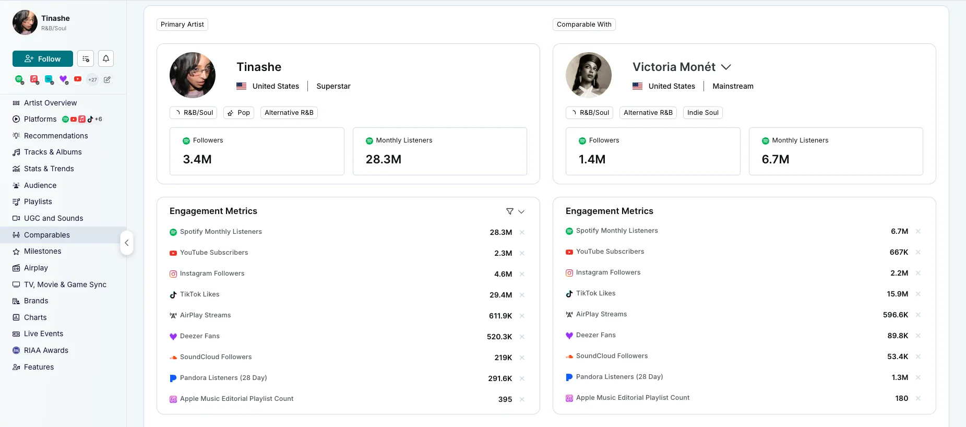Remove Victoria Monét's AirPlay Streams metric
Image resolution: width=966 pixels, height=427 pixels.
[918, 315]
